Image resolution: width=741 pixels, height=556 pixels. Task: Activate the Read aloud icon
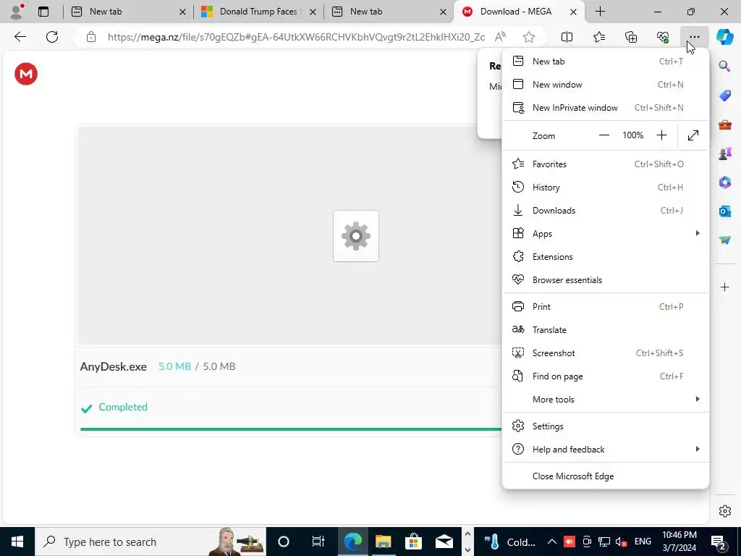501,37
